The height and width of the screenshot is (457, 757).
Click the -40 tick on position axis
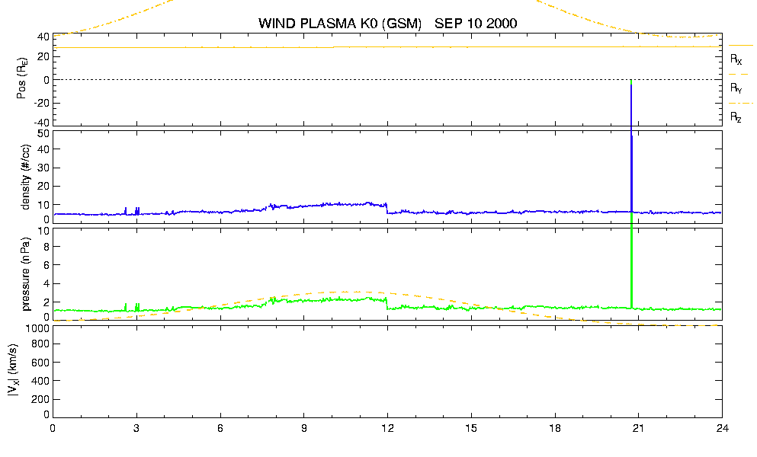41,123
